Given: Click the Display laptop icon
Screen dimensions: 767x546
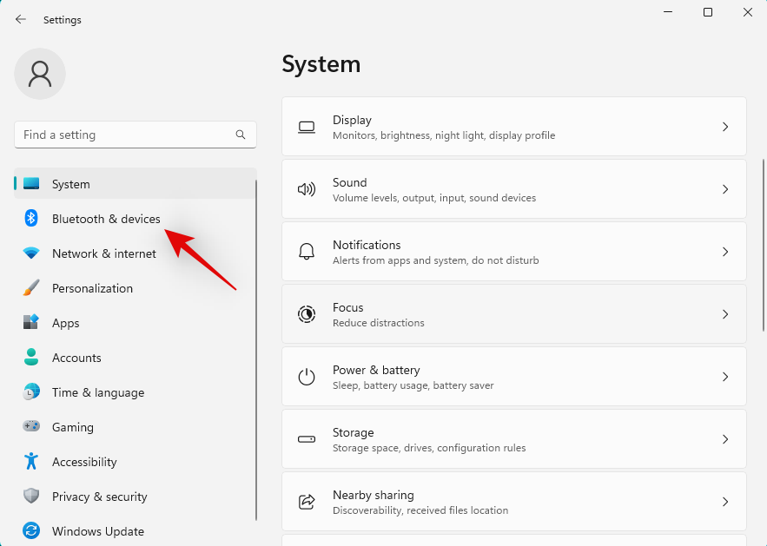Looking at the screenshot, I should 307,127.
